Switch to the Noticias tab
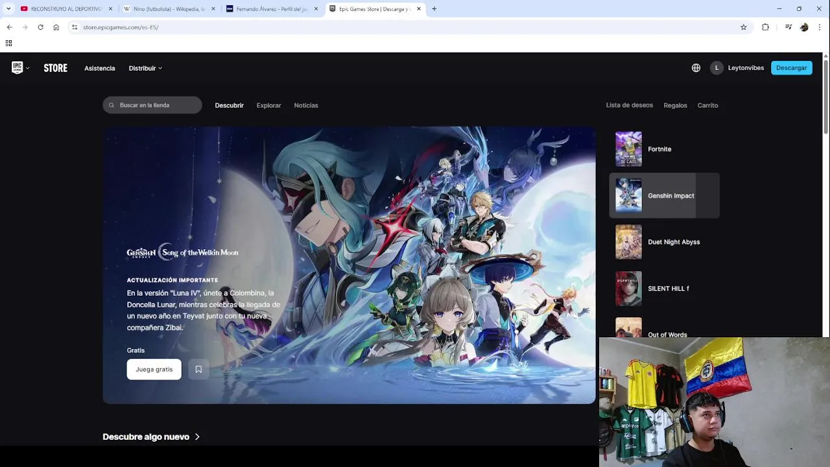This screenshot has width=830, height=467. 306,105
